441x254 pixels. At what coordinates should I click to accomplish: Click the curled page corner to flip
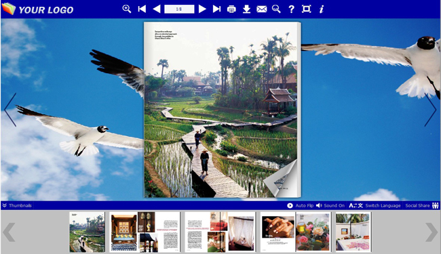282,179
